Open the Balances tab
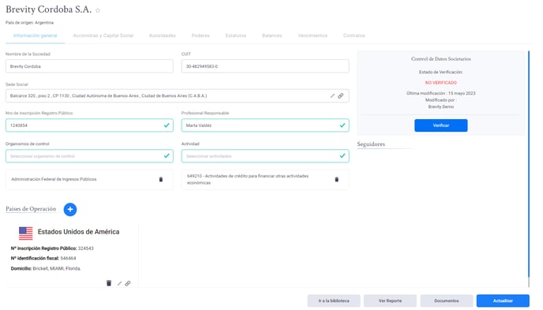 [271, 35]
